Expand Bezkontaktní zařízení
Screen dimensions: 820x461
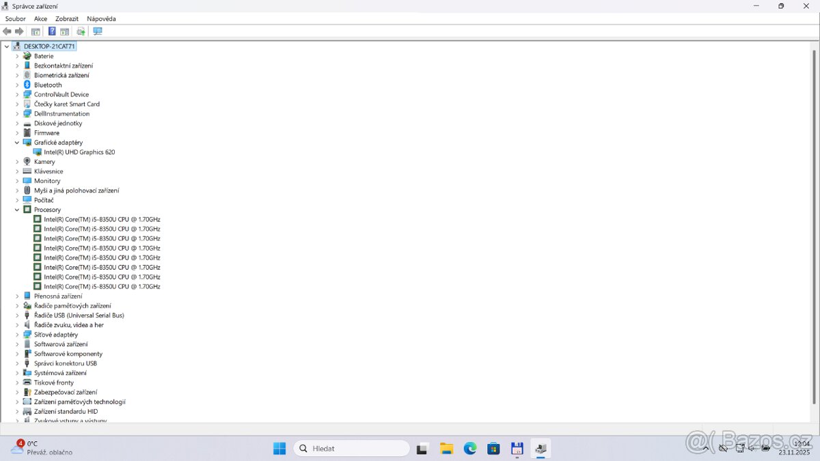[17, 66]
